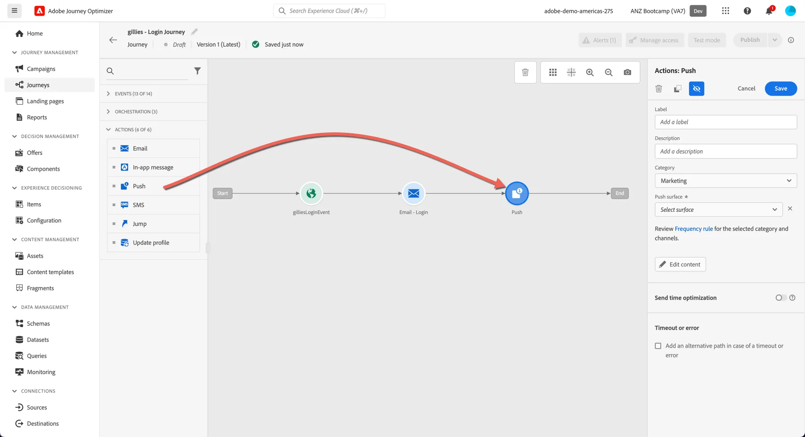
Task: Select the gilliesLoginEvent node
Action: point(311,193)
